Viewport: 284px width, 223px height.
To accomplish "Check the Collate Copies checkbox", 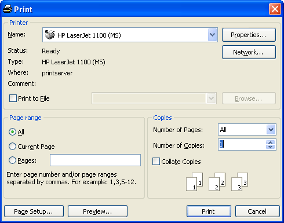I will click(x=156, y=162).
